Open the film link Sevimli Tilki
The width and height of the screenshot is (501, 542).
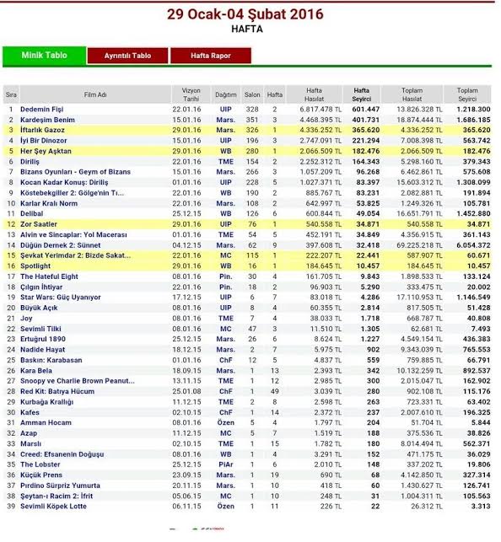tap(40, 329)
